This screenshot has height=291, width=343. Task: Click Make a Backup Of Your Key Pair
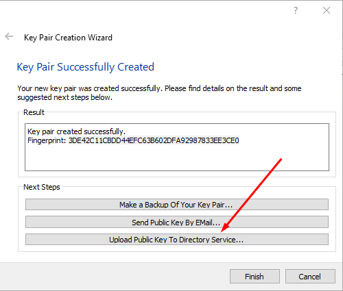[x=177, y=205]
